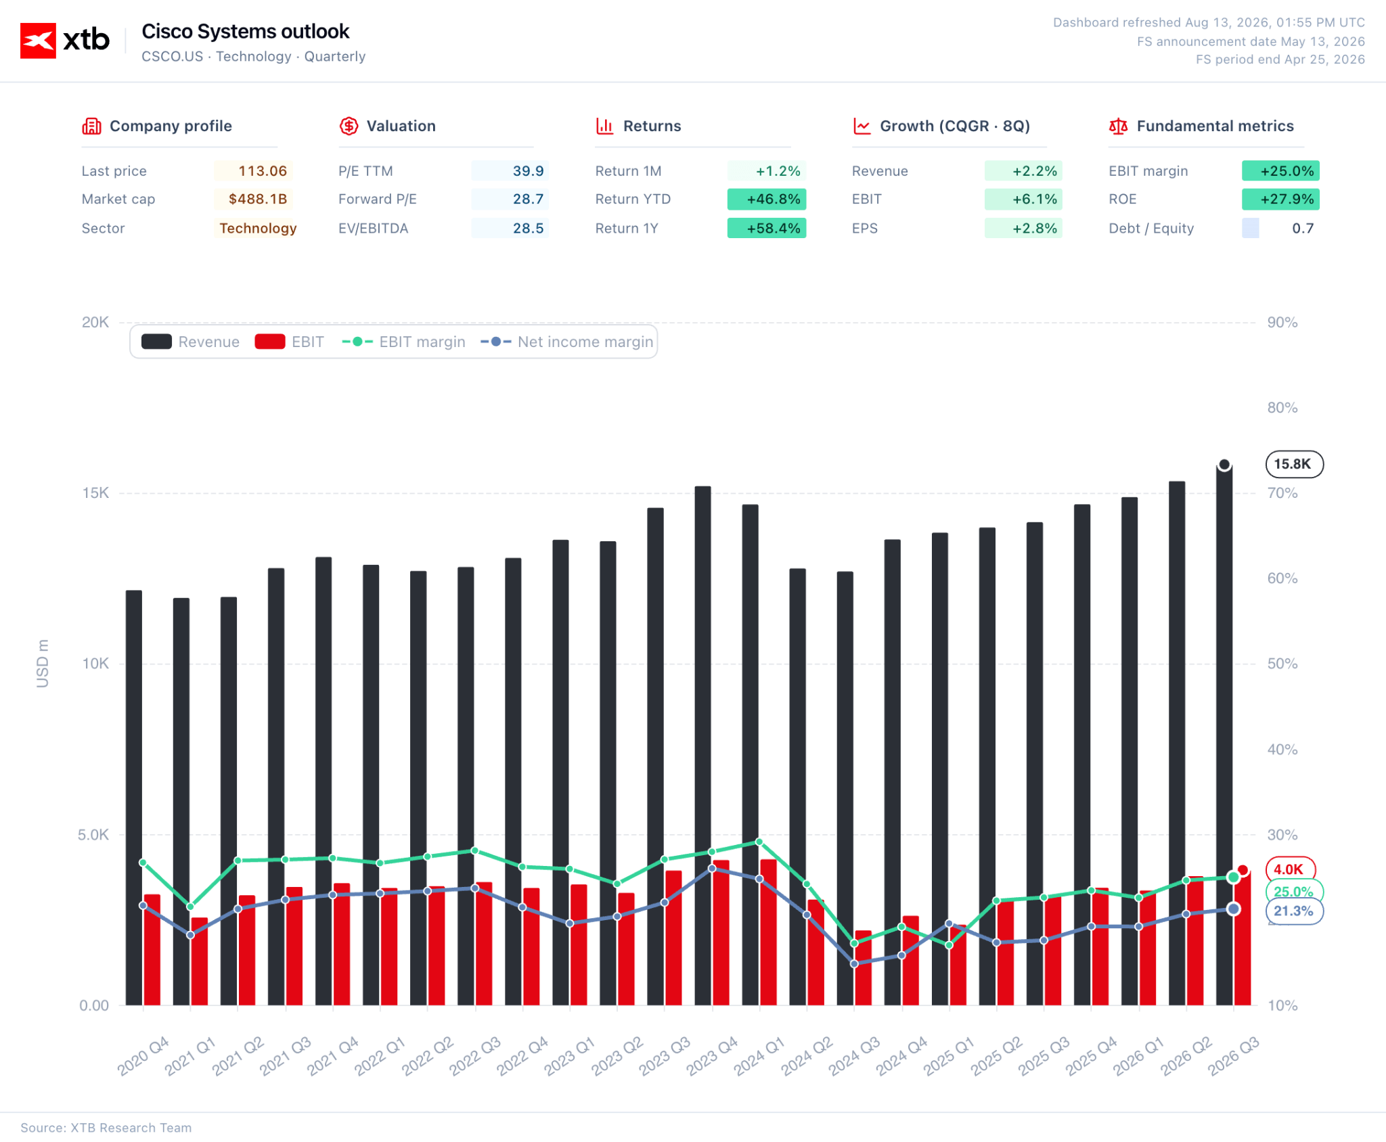Image resolution: width=1386 pixels, height=1142 pixels.
Task: Click the USD m axis title
Action: 42,664
